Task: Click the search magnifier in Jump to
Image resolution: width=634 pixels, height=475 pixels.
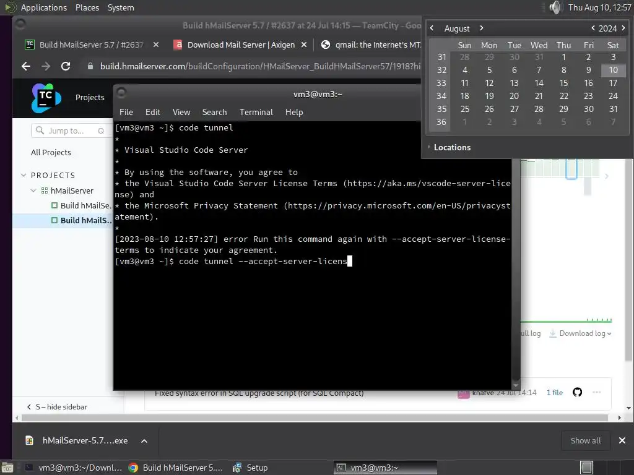Action: pos(40,131)
